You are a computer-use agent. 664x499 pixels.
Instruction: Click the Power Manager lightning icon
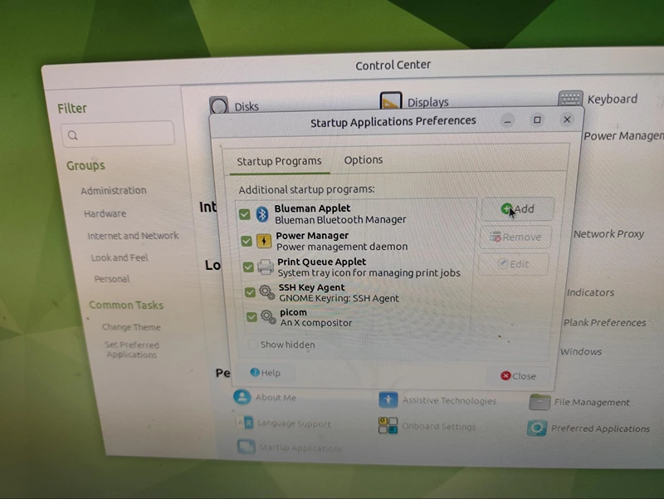(x=264, y=241)
